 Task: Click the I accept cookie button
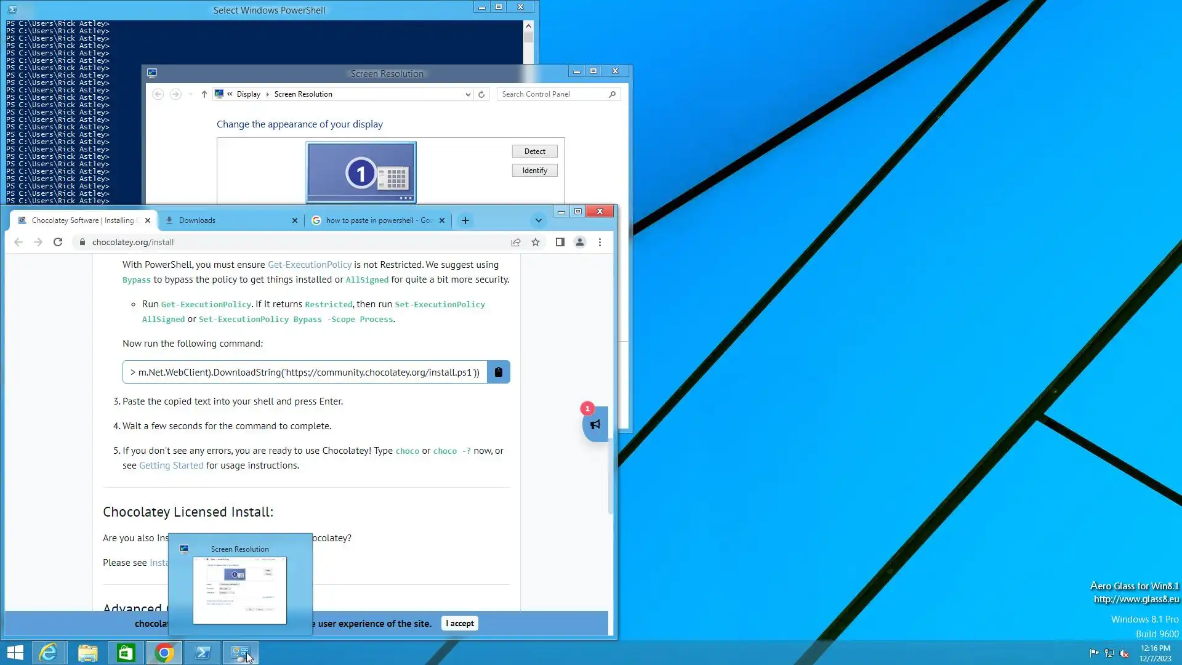click(x=459, y=623)
